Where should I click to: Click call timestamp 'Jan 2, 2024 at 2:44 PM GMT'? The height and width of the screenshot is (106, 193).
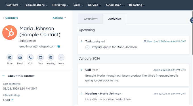(170, 70)
